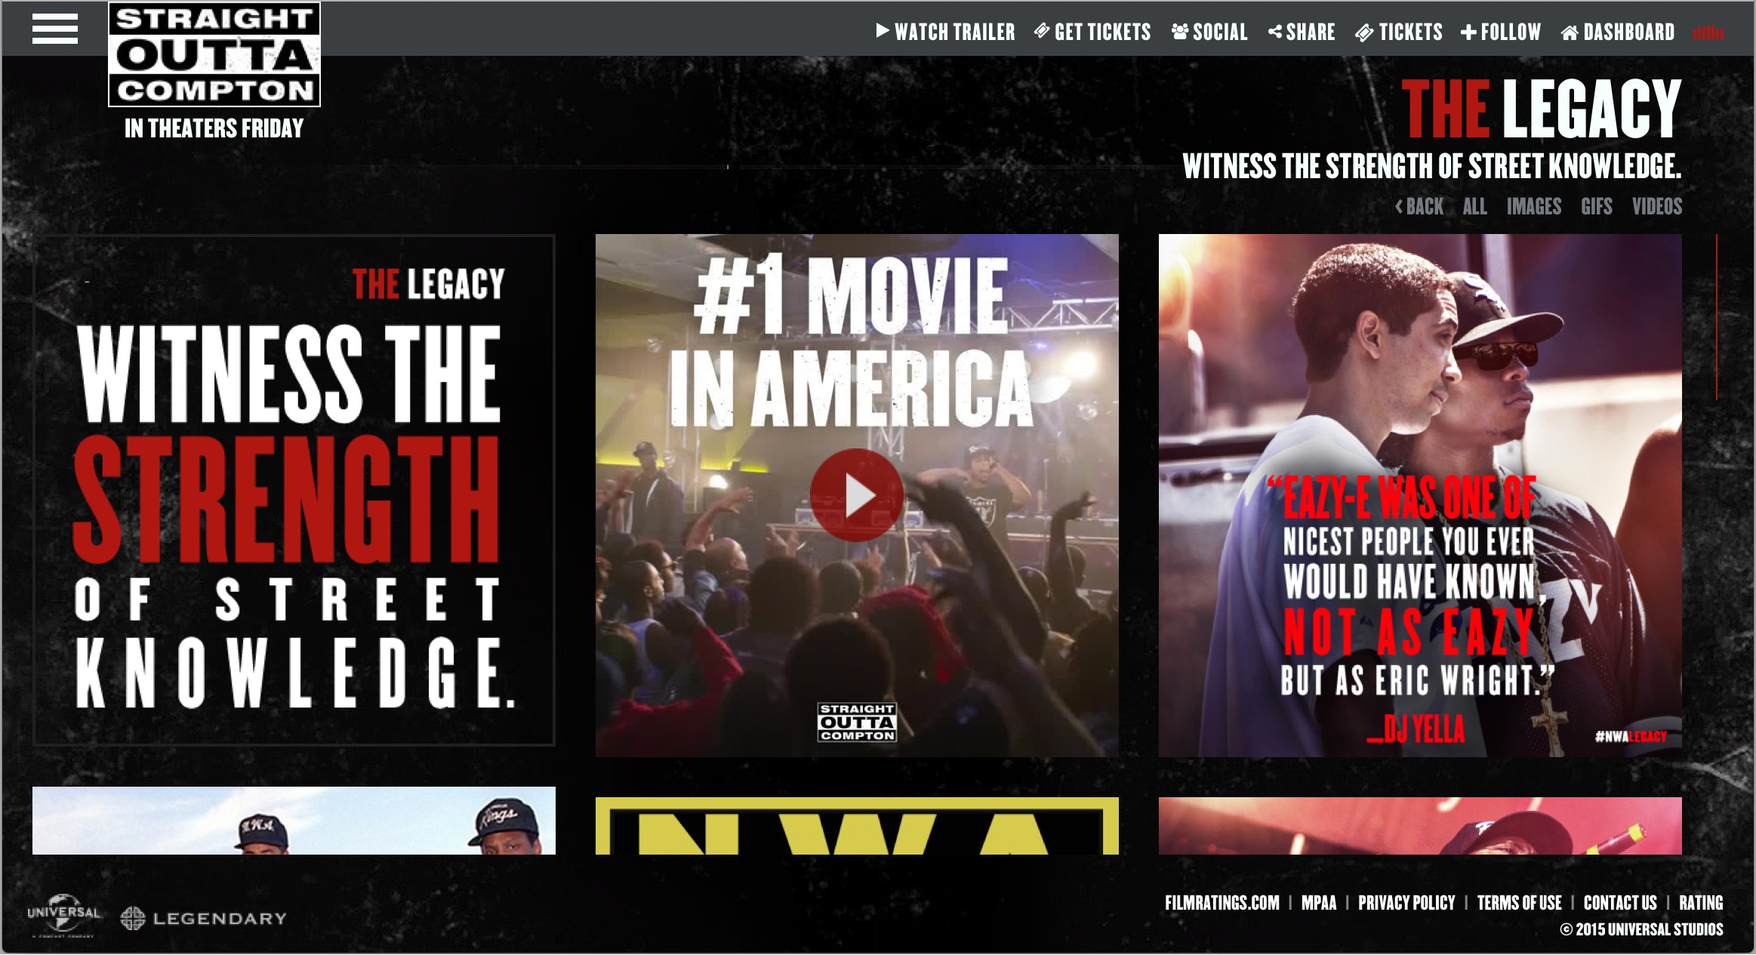Click the Straight Outta Compton logo
Viewport: 1756px width, 955px height.
pos(214,54)
